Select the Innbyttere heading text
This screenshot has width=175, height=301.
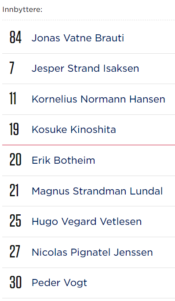click(x=22, y=10)
